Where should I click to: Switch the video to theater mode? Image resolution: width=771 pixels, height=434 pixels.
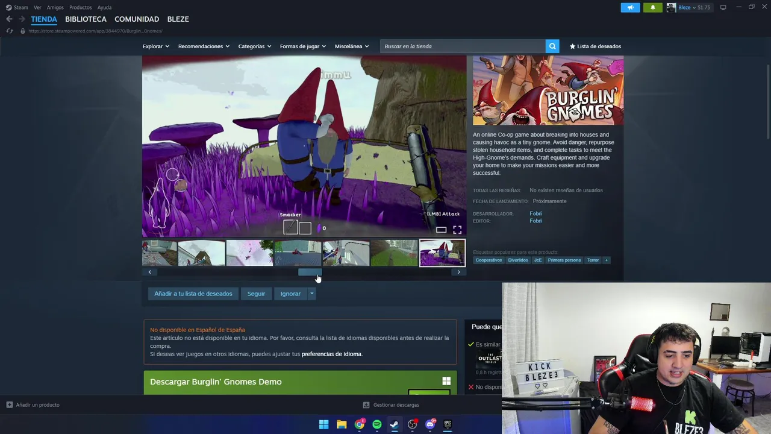click(441, 230)
